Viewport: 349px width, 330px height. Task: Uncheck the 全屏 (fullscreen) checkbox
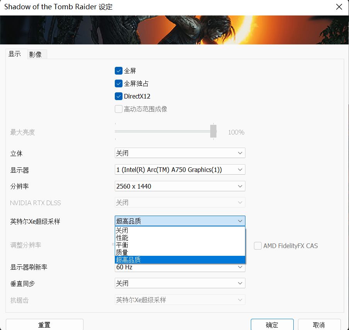coord(119,71)
